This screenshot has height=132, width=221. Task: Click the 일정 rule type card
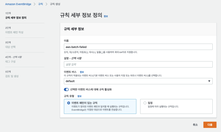(176, 106)
